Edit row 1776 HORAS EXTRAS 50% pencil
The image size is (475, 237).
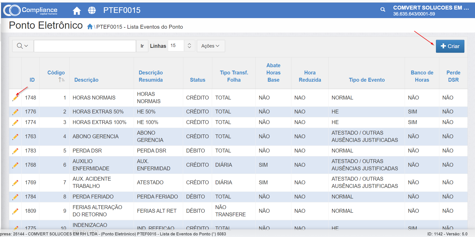(15, 112)
